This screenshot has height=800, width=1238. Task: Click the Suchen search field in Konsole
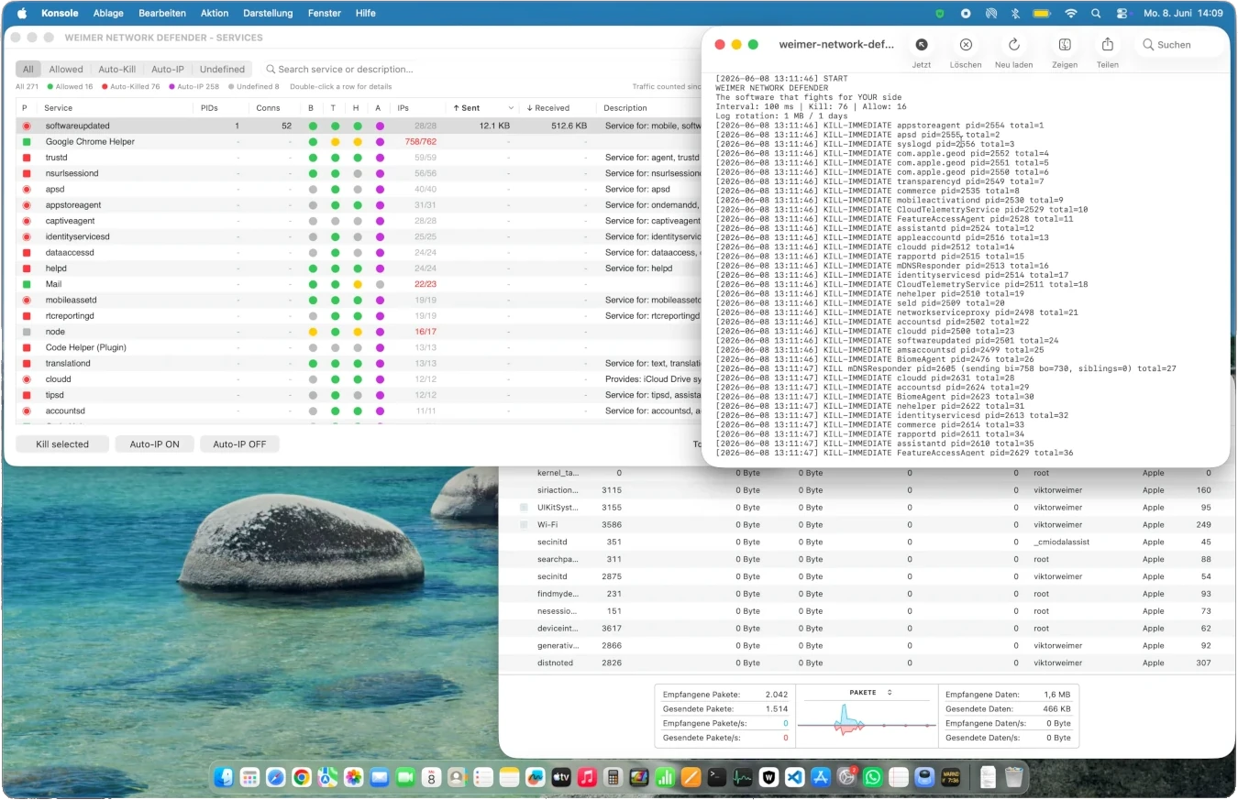[1179, 45]
